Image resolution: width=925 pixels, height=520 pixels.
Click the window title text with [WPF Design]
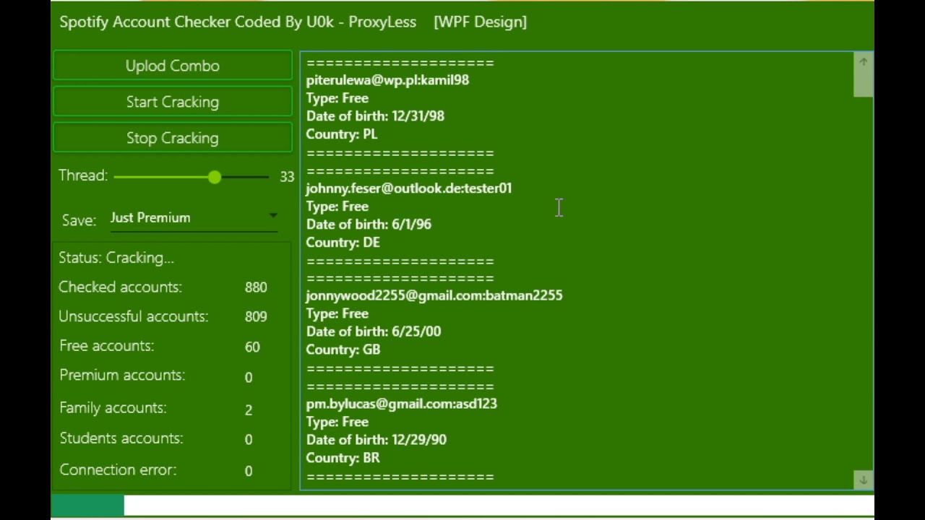tap(293, 22)
